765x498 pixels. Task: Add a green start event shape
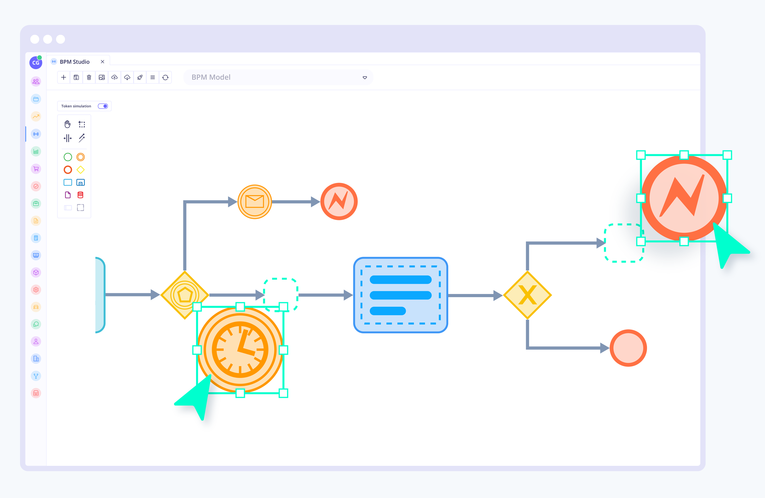[68, 157]
